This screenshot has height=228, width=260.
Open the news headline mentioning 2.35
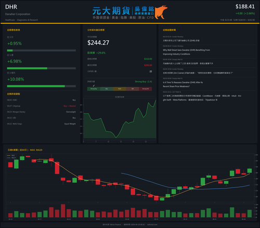[188, 64]
